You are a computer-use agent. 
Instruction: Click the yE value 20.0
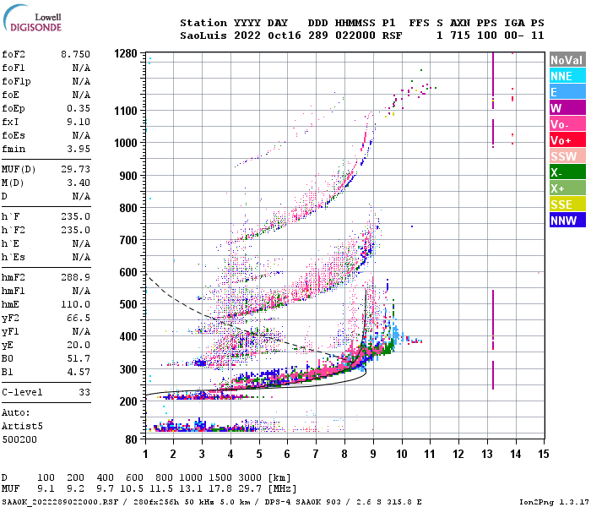[x=79, y=345]
